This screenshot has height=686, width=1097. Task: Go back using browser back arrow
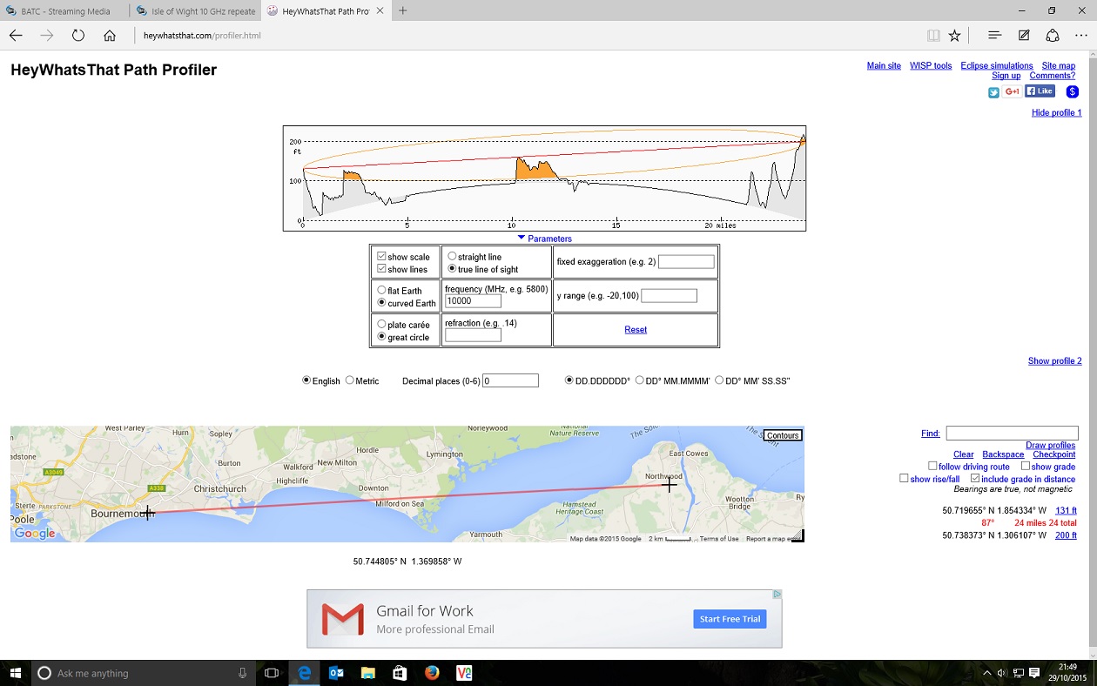click(16, 36)
